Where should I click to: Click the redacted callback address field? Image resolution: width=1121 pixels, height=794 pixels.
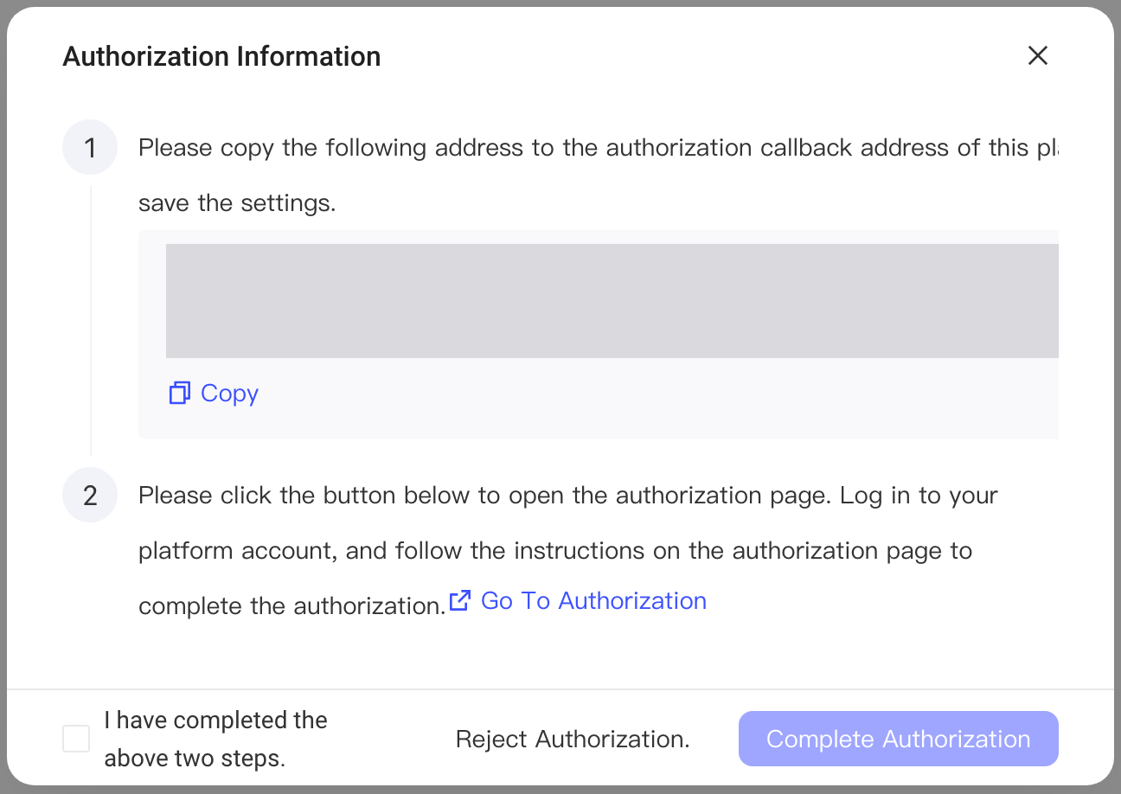click(612, 301)
